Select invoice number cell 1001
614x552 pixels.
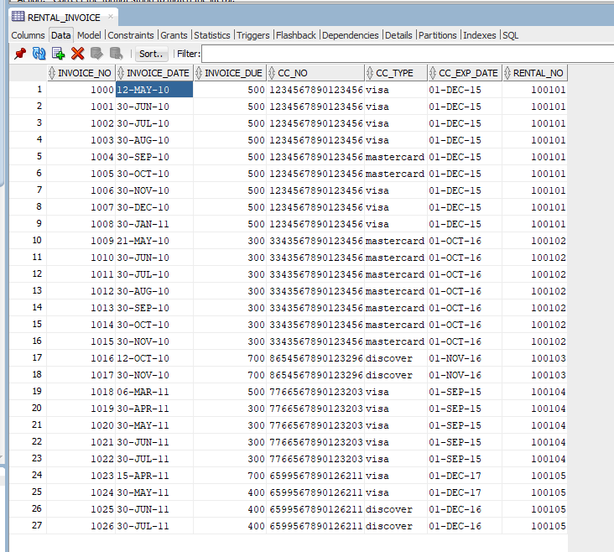[81, 107]
